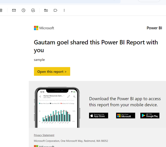Screen dimensions: 166x147
Task: Click the Microsoft logo in email header
Action: [44, 28]
